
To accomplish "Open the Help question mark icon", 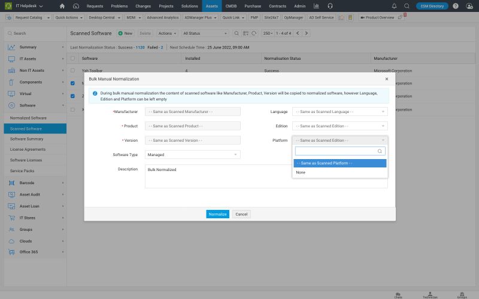I will (455, 6).
